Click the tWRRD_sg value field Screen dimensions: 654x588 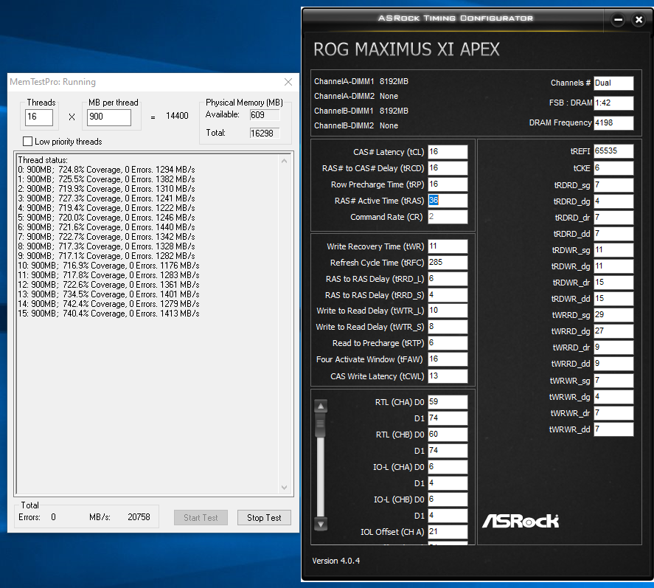coord(613,315)
